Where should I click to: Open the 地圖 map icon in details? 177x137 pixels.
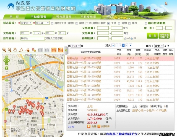tap(89, 127)
